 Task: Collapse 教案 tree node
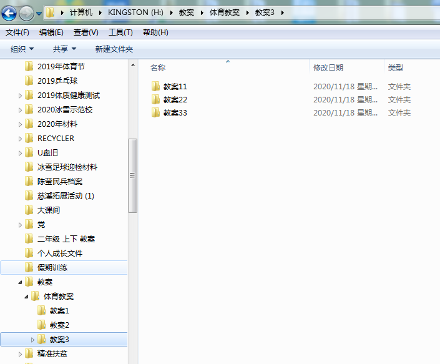coord(20,282)
